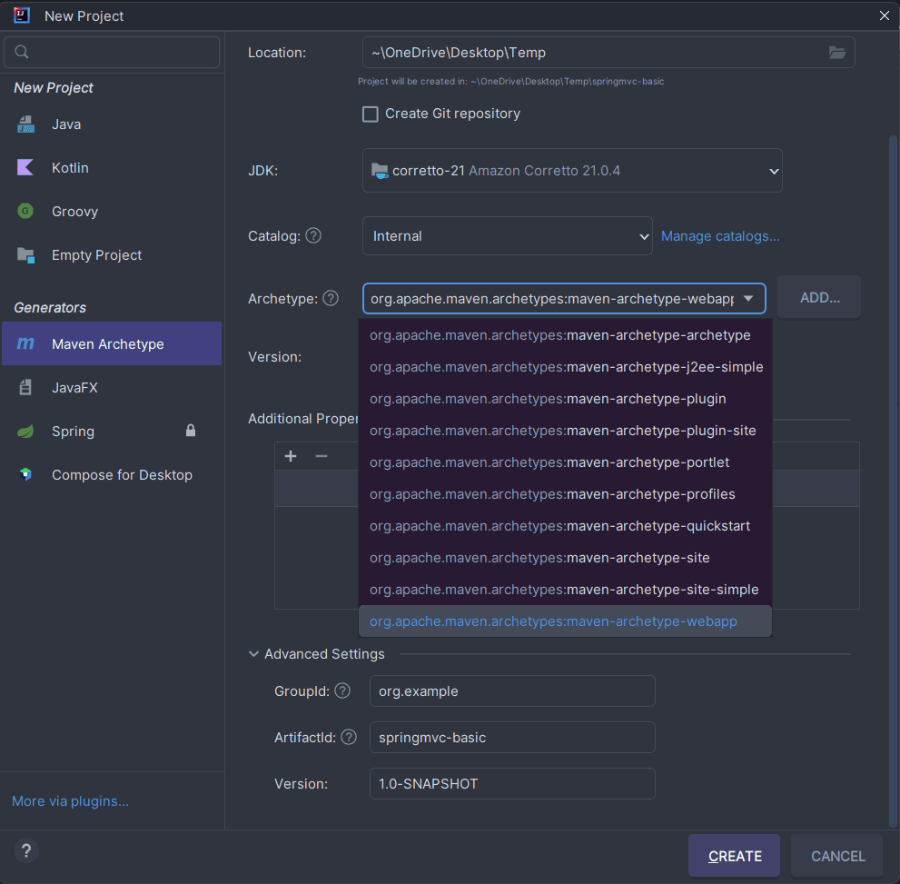Select maven-archetype-portlet option
The image size is (900, 884).
coord(565,462)
